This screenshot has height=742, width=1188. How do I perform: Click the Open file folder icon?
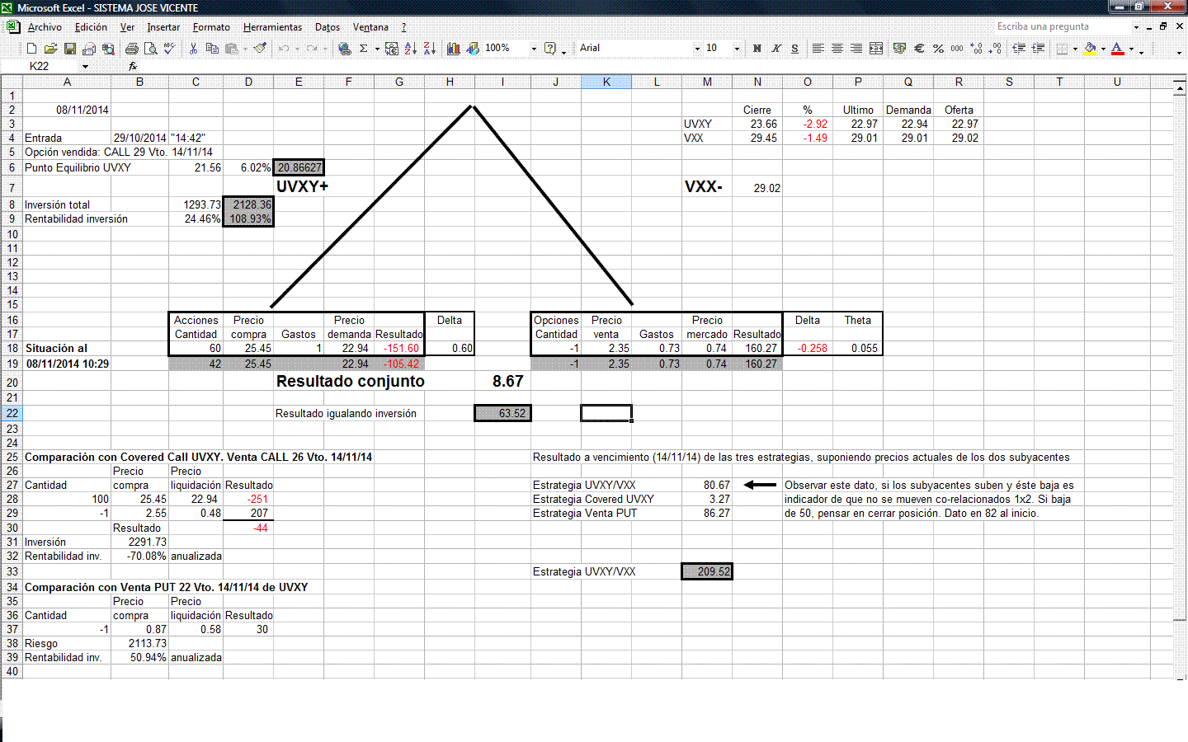click(50, 49)
